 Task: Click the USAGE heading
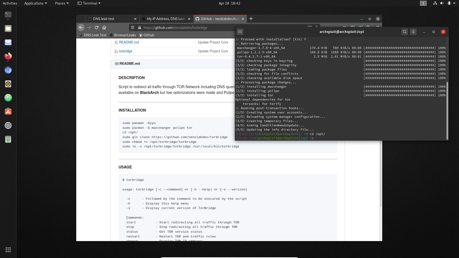pyautogui.click(x=125, y=167)
